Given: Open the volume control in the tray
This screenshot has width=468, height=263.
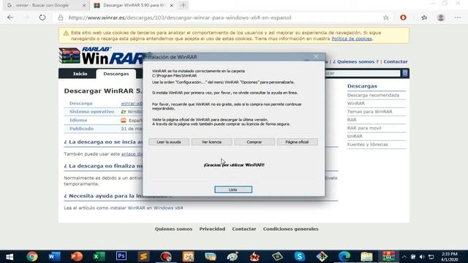Looking at the screenshot, I should [x=422, y=256].
